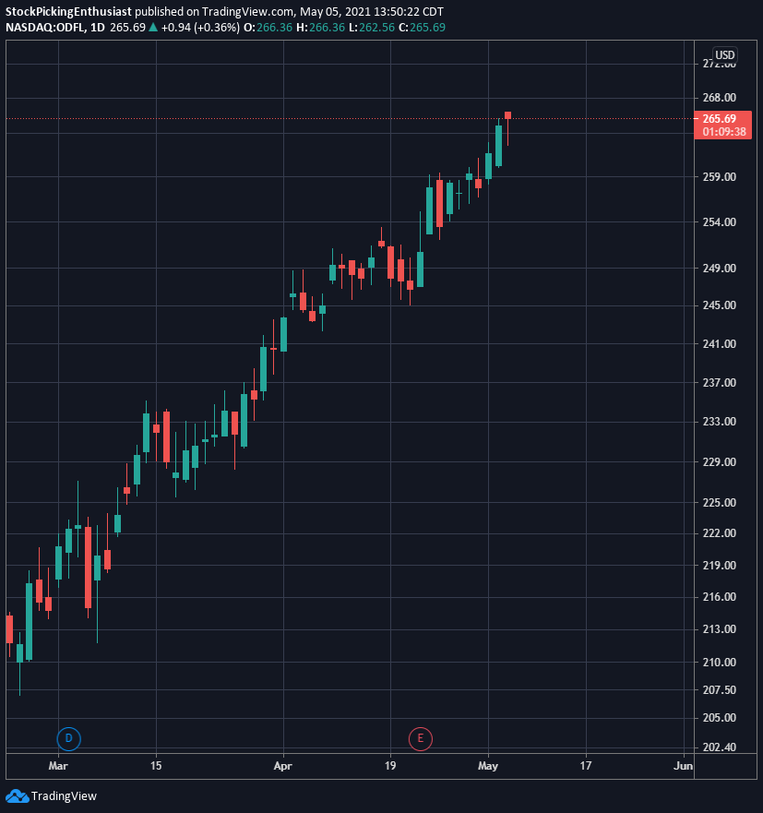Click the red E earnings marker
The width and height of the screenshot is (763, 813).
(421, 738)
